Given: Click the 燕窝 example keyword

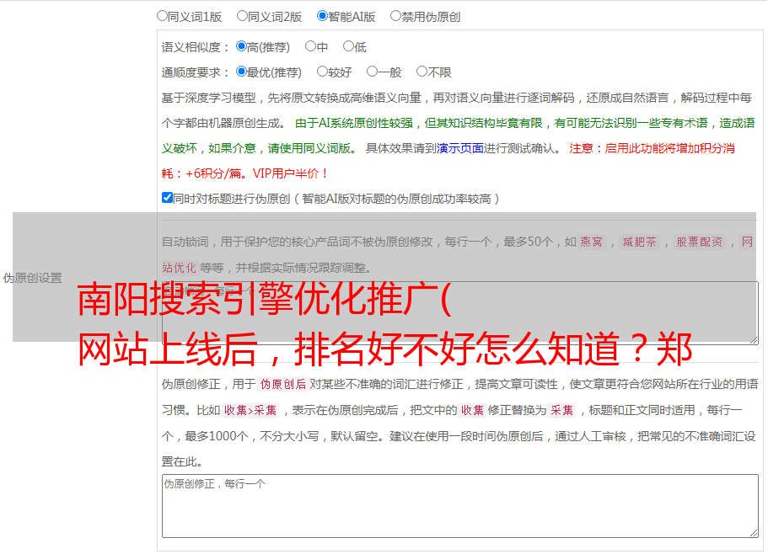Looking at the screenshot, I should [591, 242].
